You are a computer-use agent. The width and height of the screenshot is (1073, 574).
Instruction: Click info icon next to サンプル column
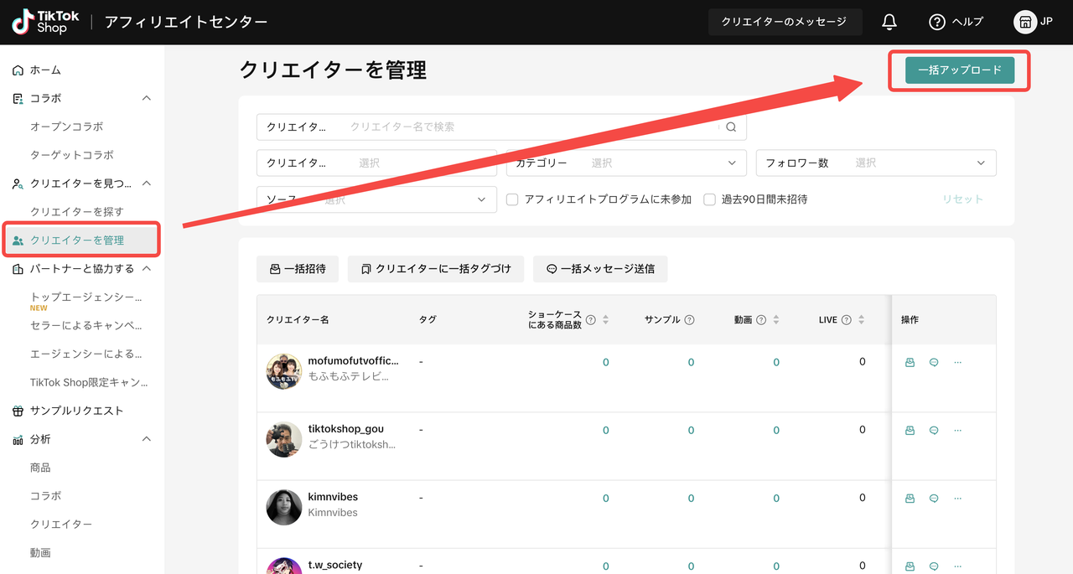(x=689, y=319)
